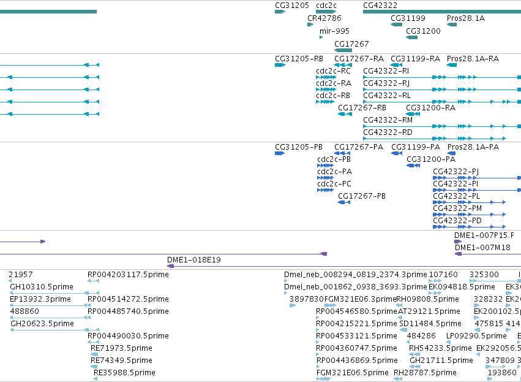
Task: Click transcript CG31205-RB
Action: coord(280,65)
